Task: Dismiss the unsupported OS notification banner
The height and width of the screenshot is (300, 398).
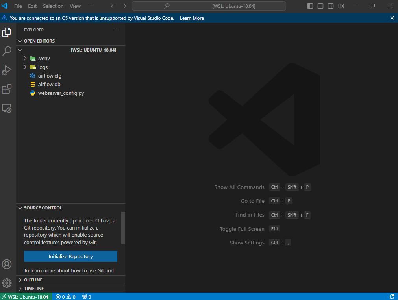Action: 392,18
